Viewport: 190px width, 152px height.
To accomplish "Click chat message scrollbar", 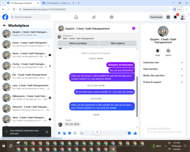I will 137,97.
